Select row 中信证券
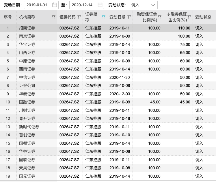Screen dimensions: 216x182 coord(108,77)
